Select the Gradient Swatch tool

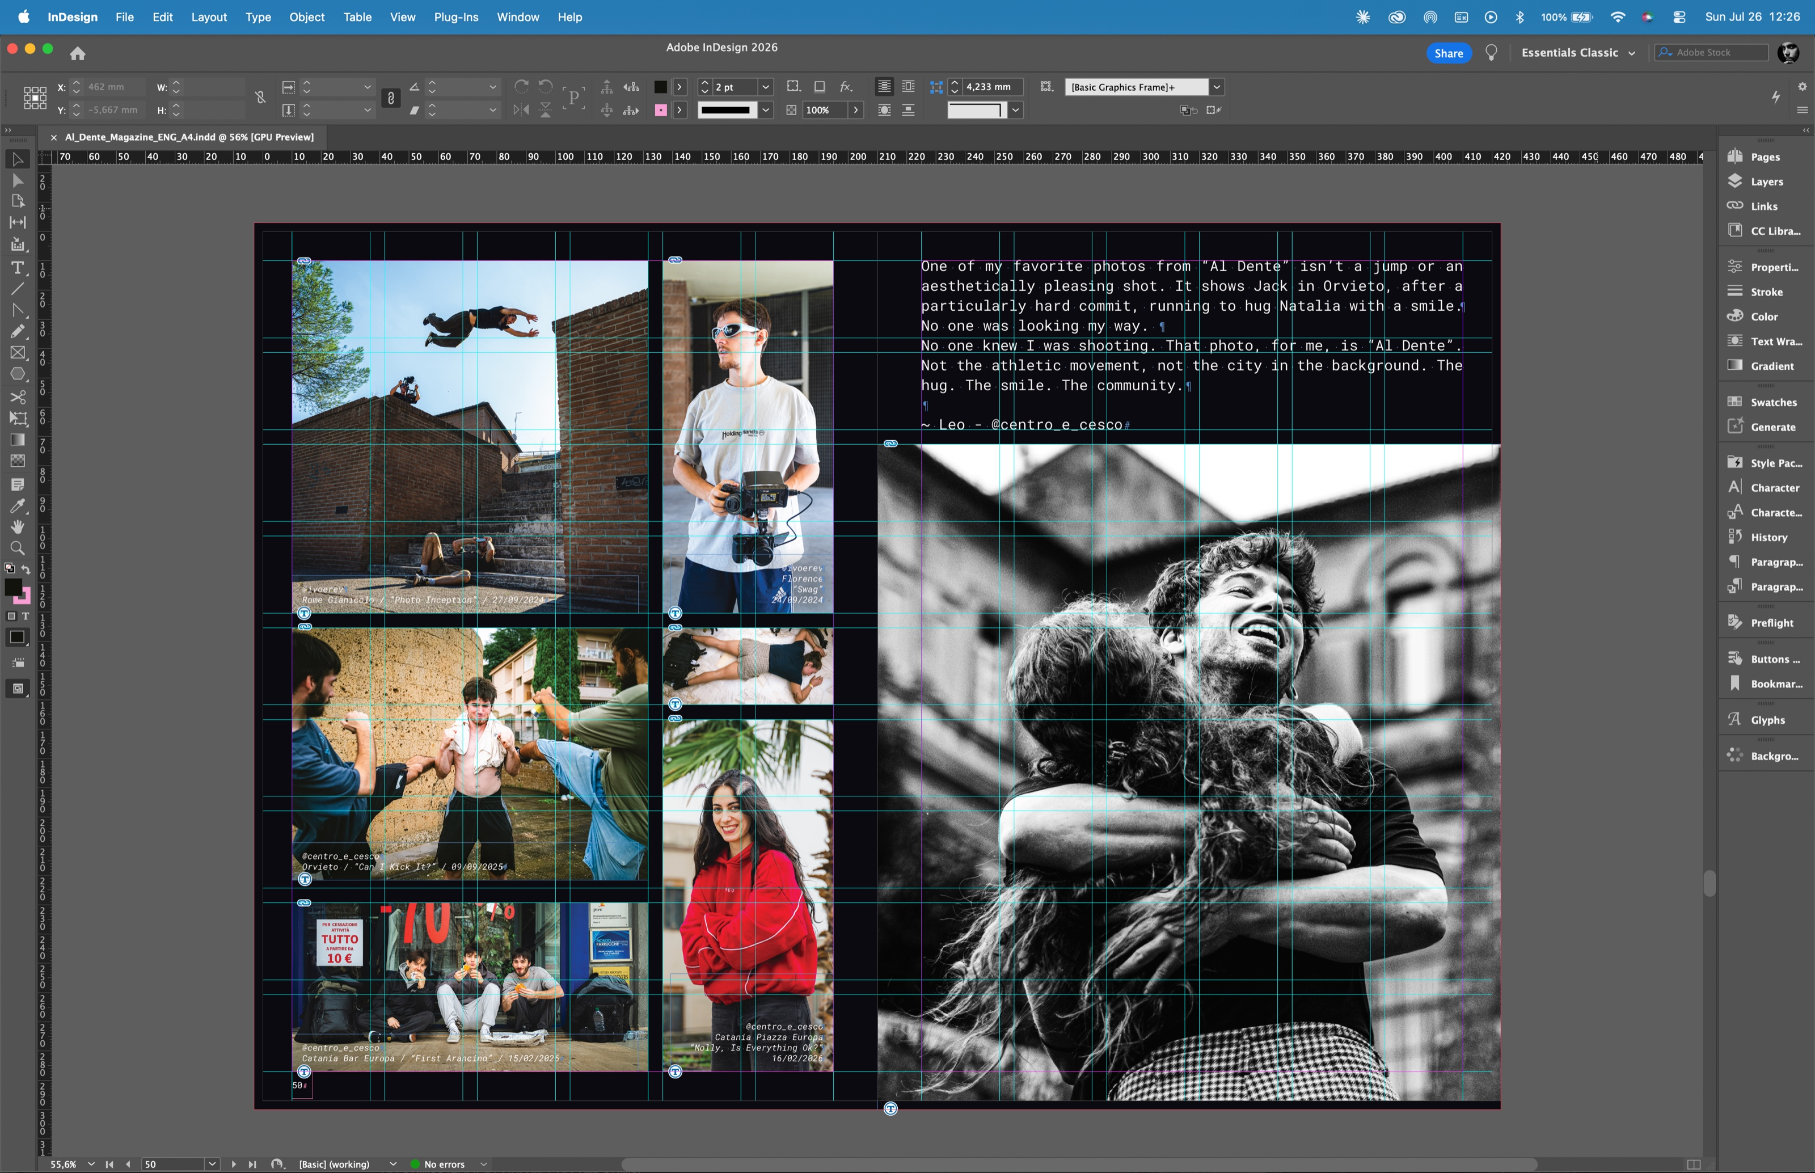[x=17, y=440]
